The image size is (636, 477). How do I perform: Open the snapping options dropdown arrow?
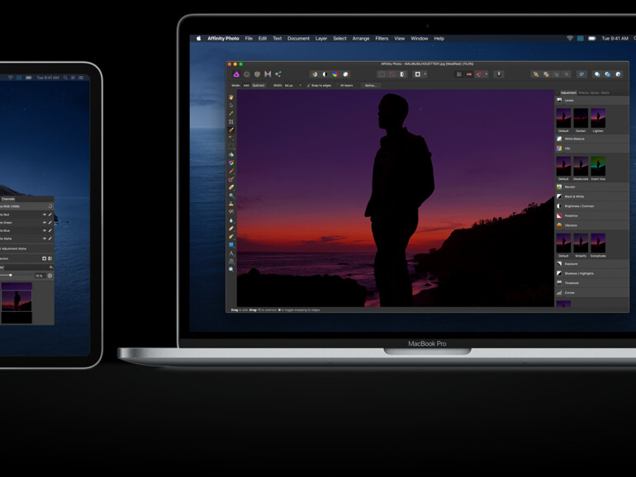click(486, 74)
